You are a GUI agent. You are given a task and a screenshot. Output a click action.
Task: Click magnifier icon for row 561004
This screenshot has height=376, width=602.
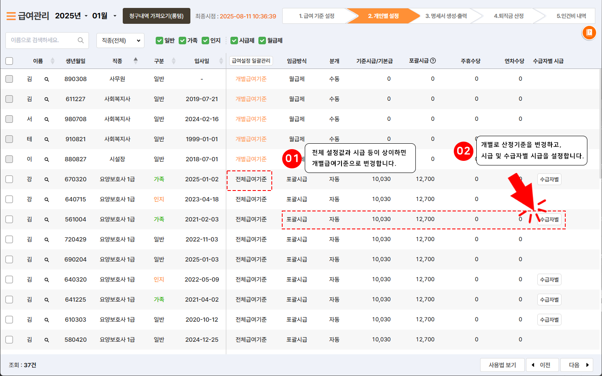[x=47, y=220]
